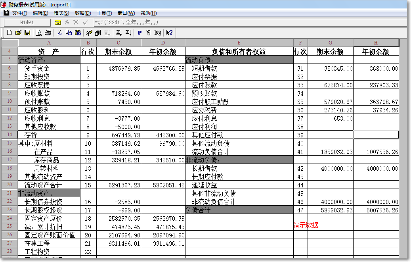Viewport: 411px width, 262px height.
Task: Select row 20 header
Action: click(10, 185)
